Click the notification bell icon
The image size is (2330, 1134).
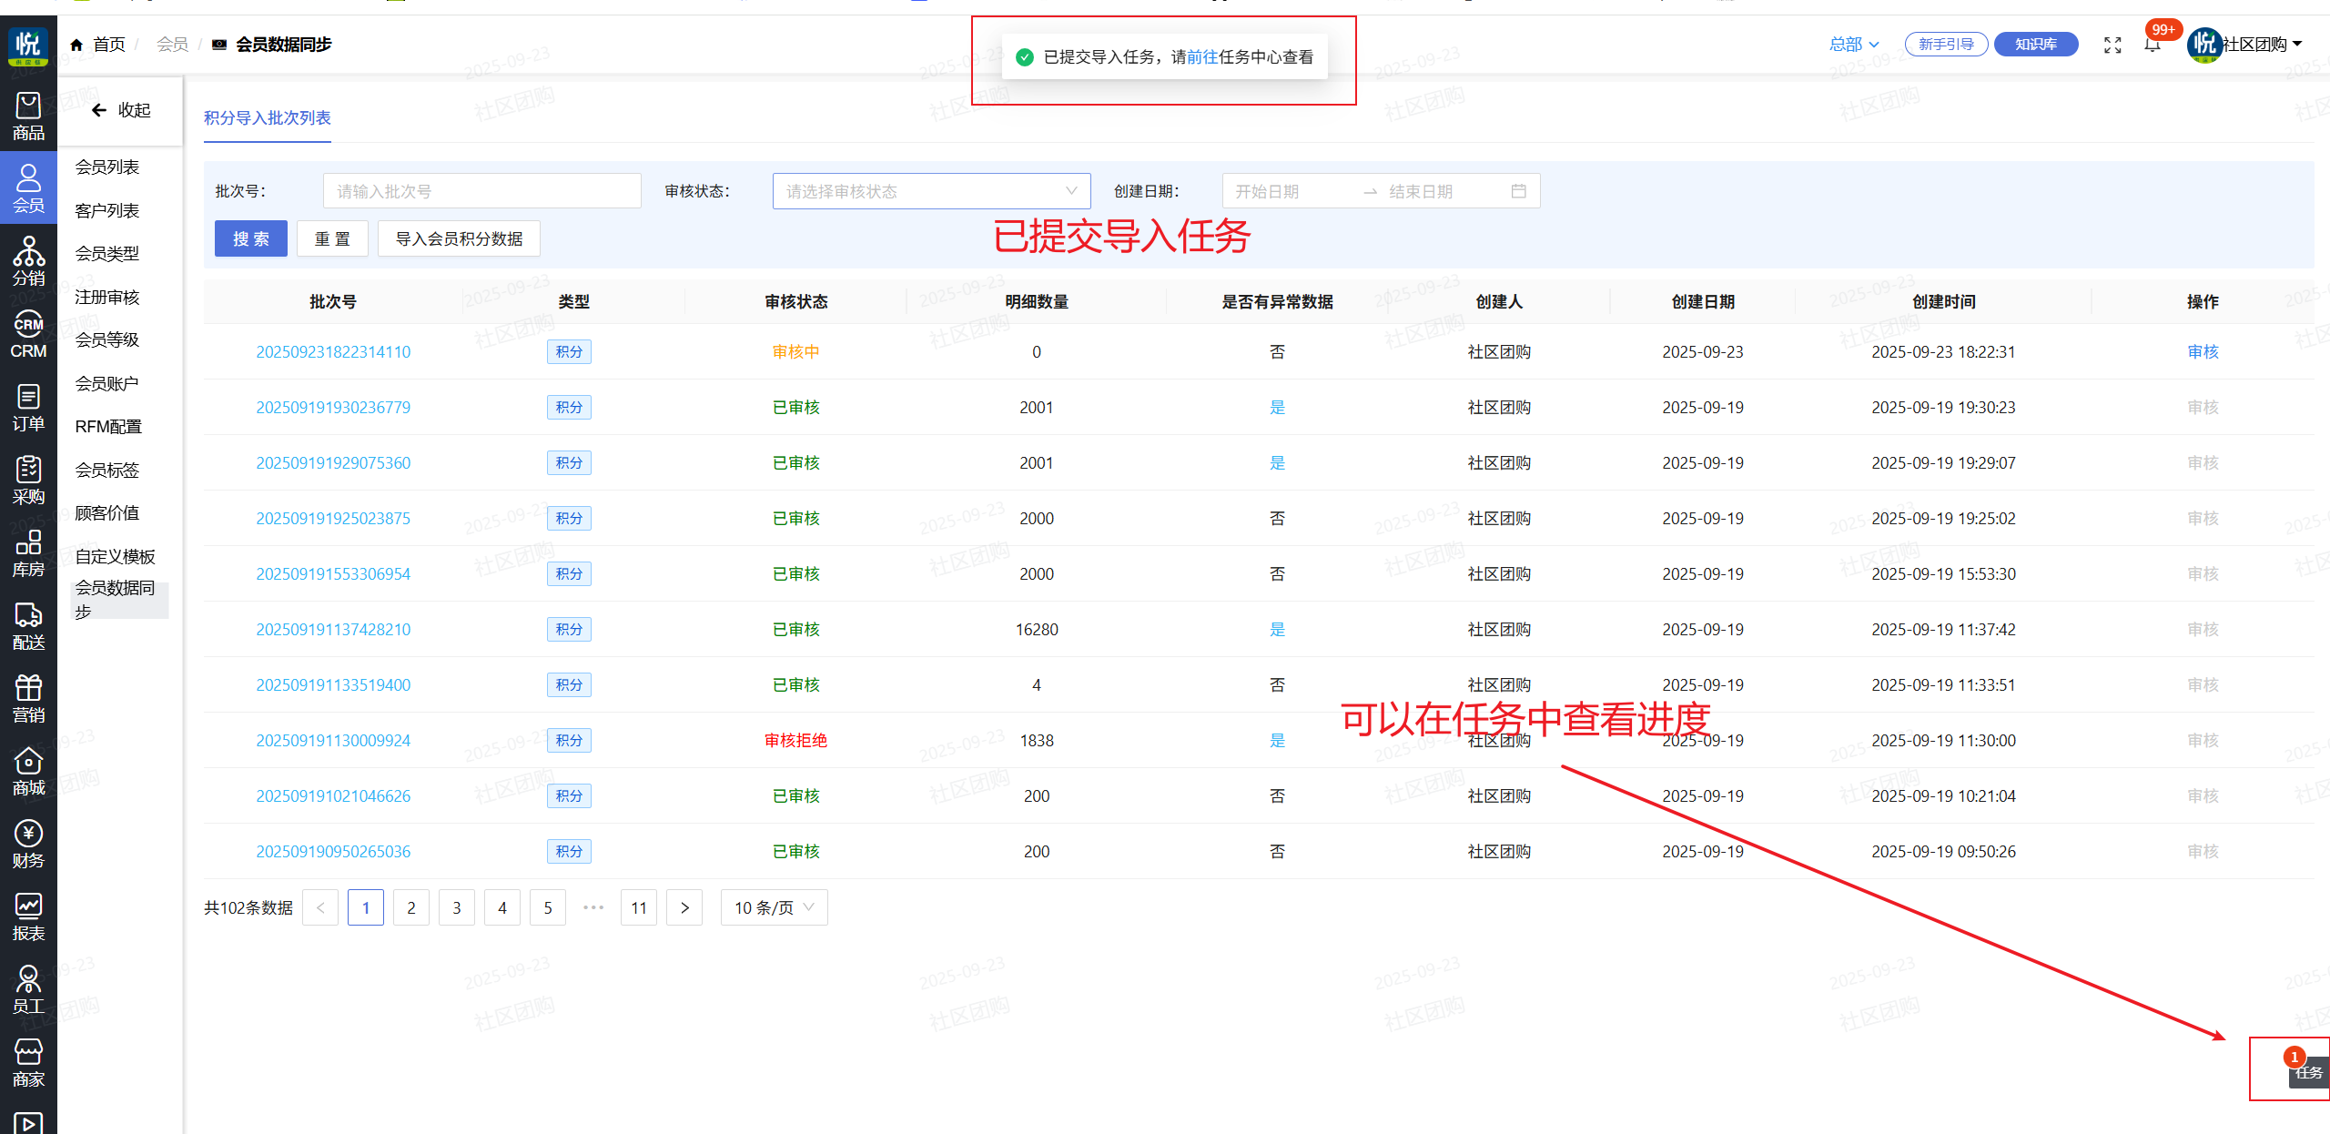click(x=2152, y=45)
